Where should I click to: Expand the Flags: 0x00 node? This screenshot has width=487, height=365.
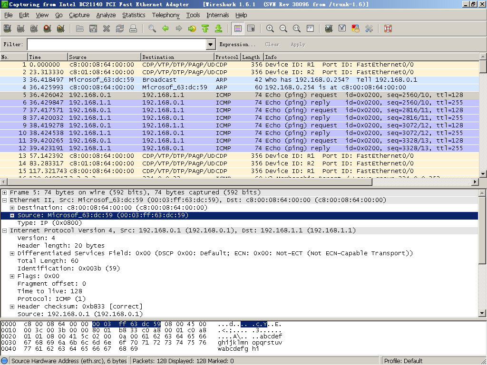[12, 276]
